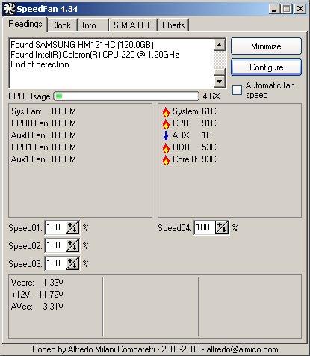The image size is (310, 356).
Task: Click the Core 0 flame icon
Action: [x=166, y=159]
